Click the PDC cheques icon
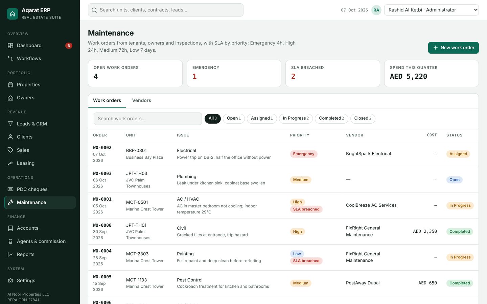487x304 pixels. coord(10,189)
